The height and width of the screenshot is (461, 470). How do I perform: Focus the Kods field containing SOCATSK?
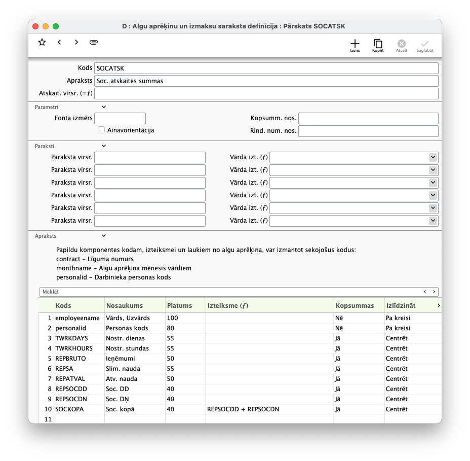click(266, 68)
